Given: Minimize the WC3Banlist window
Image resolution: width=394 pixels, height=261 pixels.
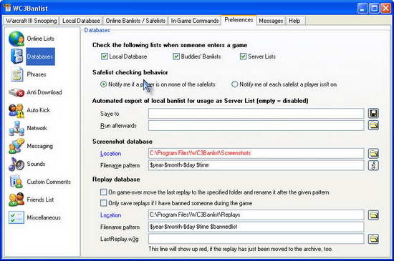Looking at the screenshot, I should (362, 9).
